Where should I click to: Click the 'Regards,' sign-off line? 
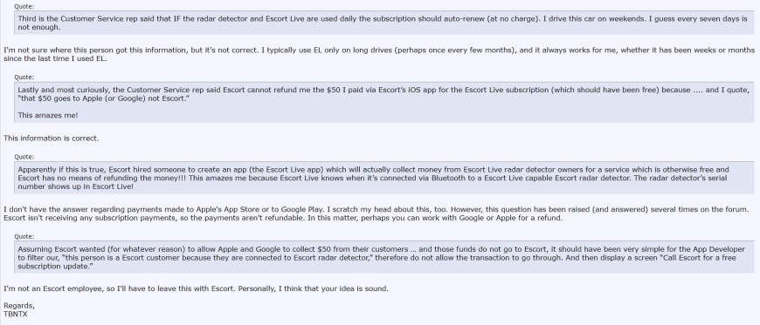coord(19,306)
